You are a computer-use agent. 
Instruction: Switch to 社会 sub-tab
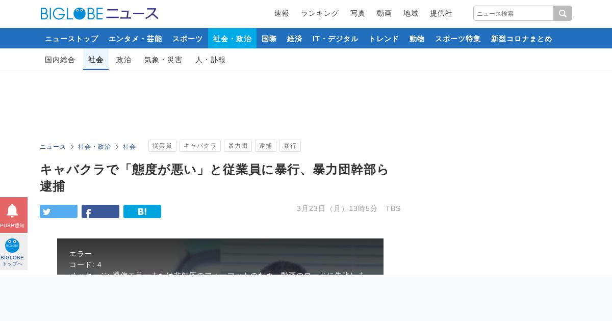(x=96, y=60)
